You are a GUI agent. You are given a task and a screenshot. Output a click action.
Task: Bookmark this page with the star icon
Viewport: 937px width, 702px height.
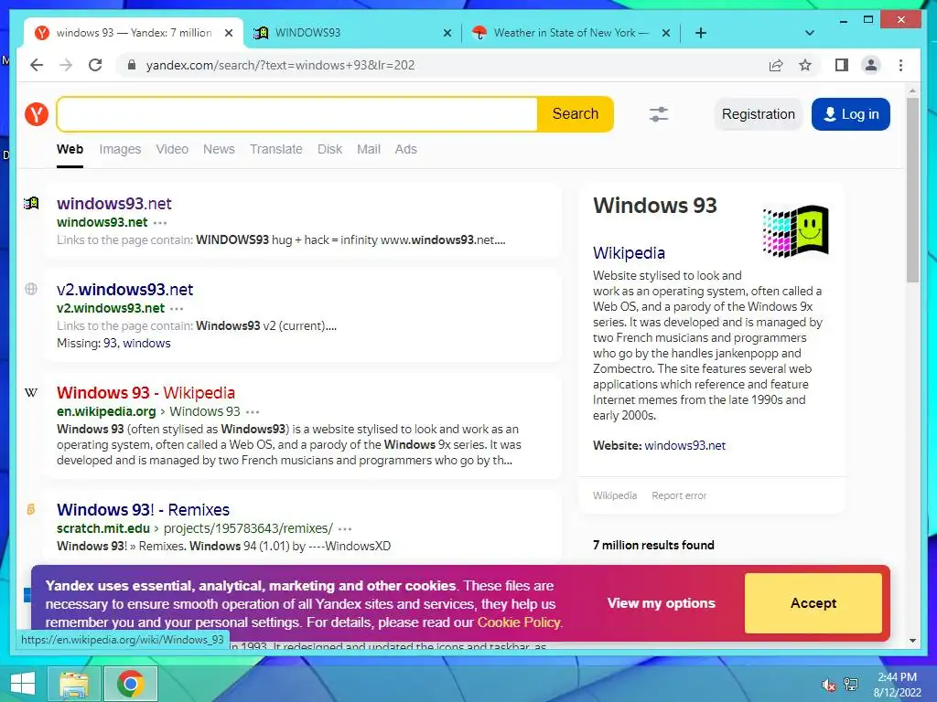(805, 65)
